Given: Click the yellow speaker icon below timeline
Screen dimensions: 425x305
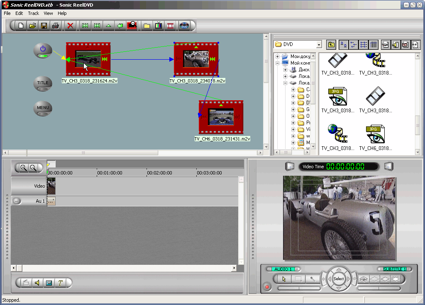Looking at the screenshot, I should pyautogui.click(x=37, y=283).
